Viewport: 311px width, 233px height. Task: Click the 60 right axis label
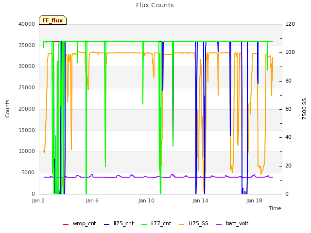point(288,109)
